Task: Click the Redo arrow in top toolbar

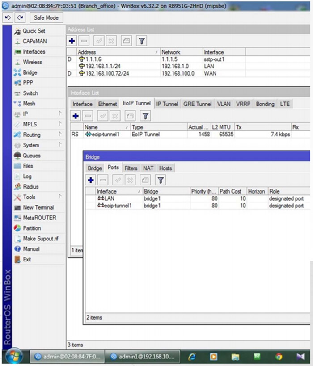Action: [x=20, y=17]
